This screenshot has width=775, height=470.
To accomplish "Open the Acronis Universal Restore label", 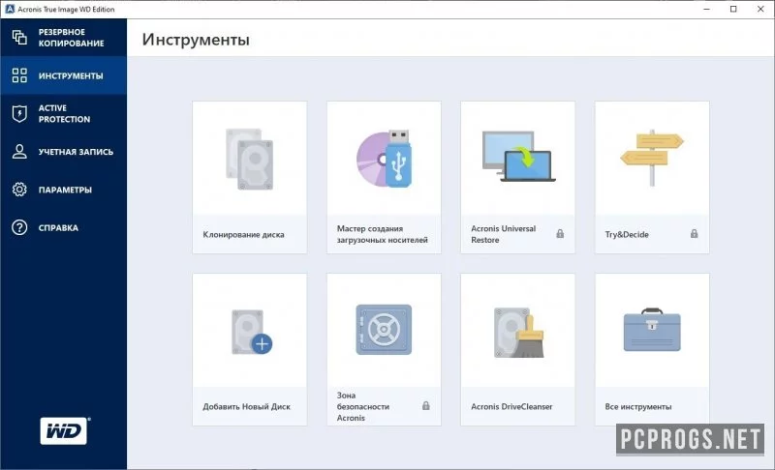I will (x=503, y=234).
